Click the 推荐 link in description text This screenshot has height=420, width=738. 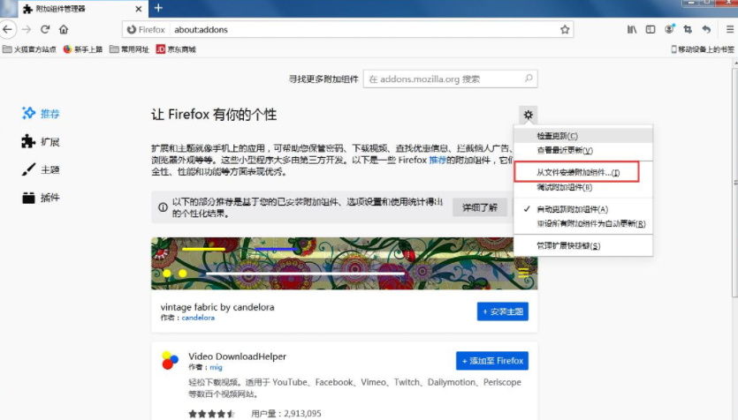pos(437,161)
